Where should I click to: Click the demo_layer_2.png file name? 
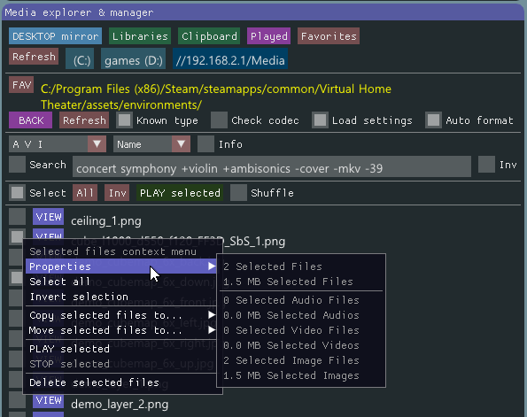click(x=120, y=405)
